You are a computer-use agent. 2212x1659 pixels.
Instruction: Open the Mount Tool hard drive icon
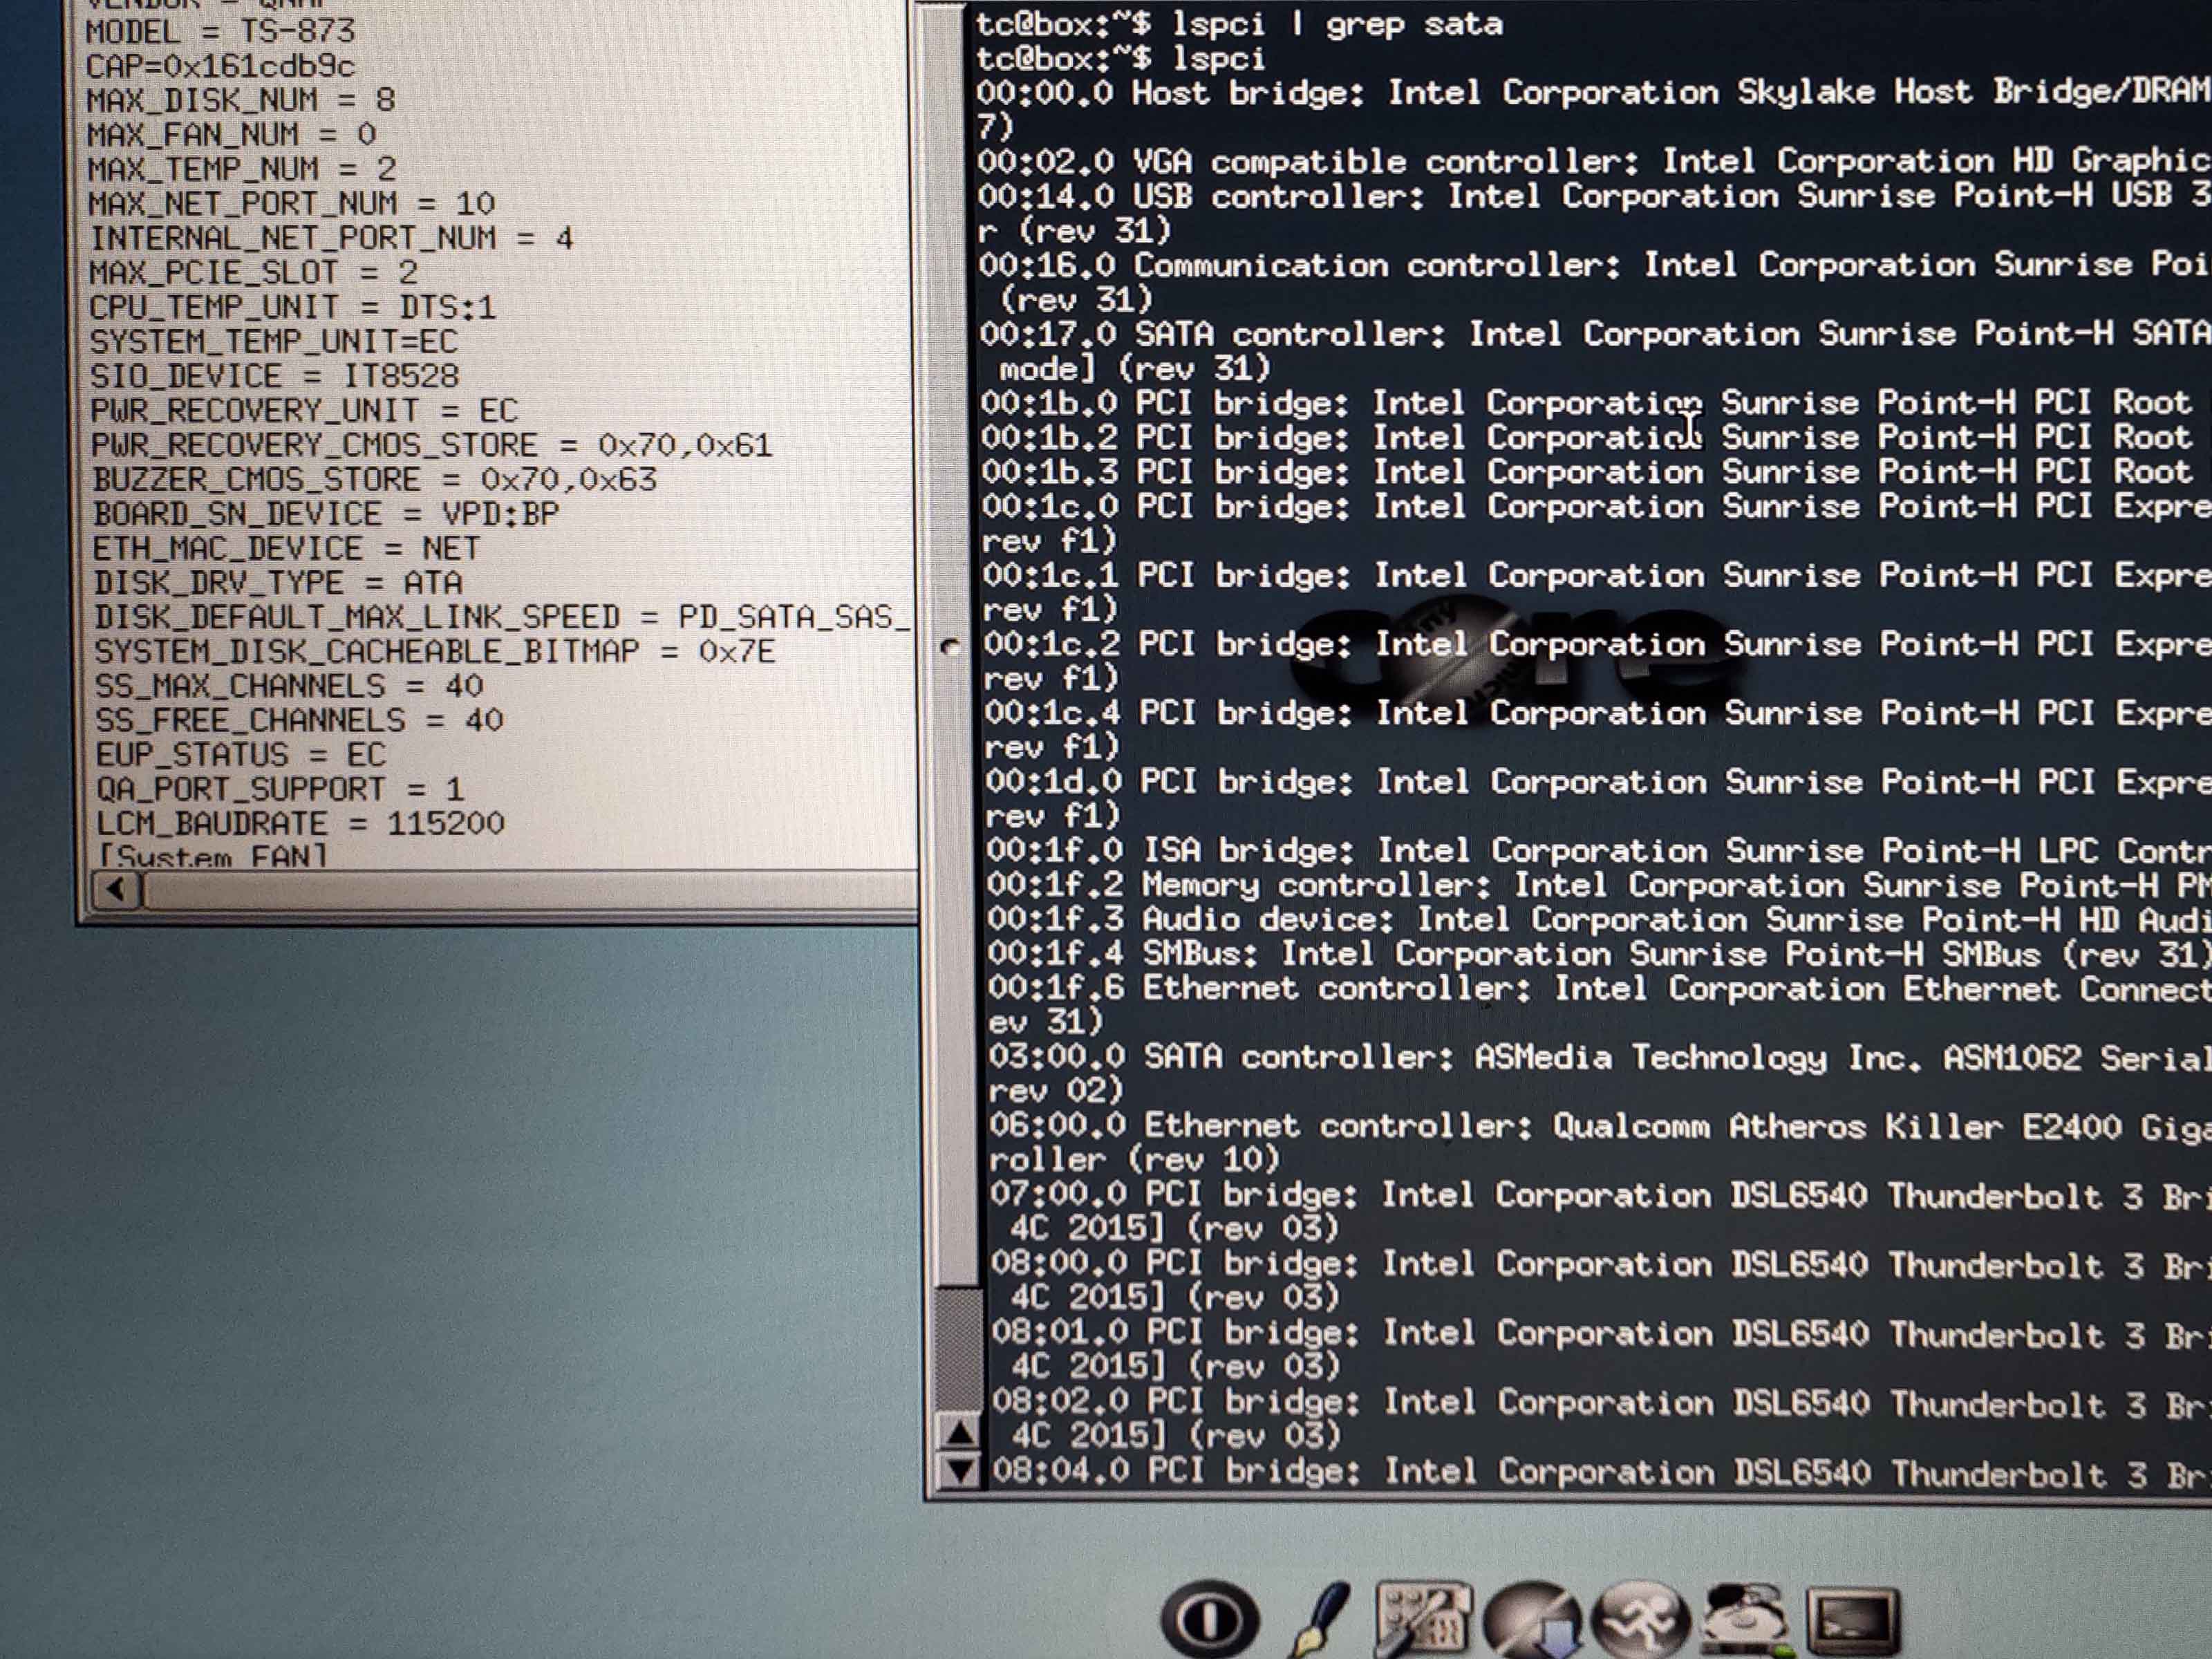(x=1746, y=1617)
